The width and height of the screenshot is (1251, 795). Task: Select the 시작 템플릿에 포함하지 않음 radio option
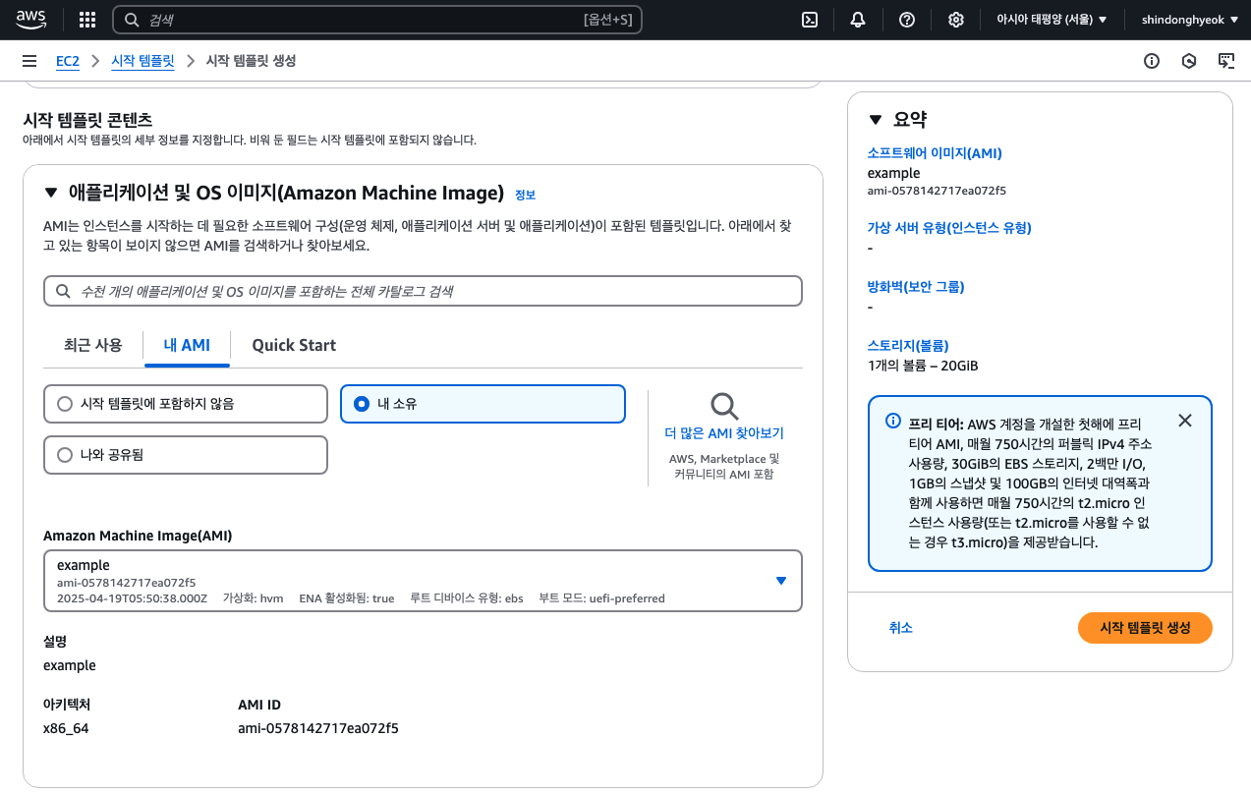[186, 404]
